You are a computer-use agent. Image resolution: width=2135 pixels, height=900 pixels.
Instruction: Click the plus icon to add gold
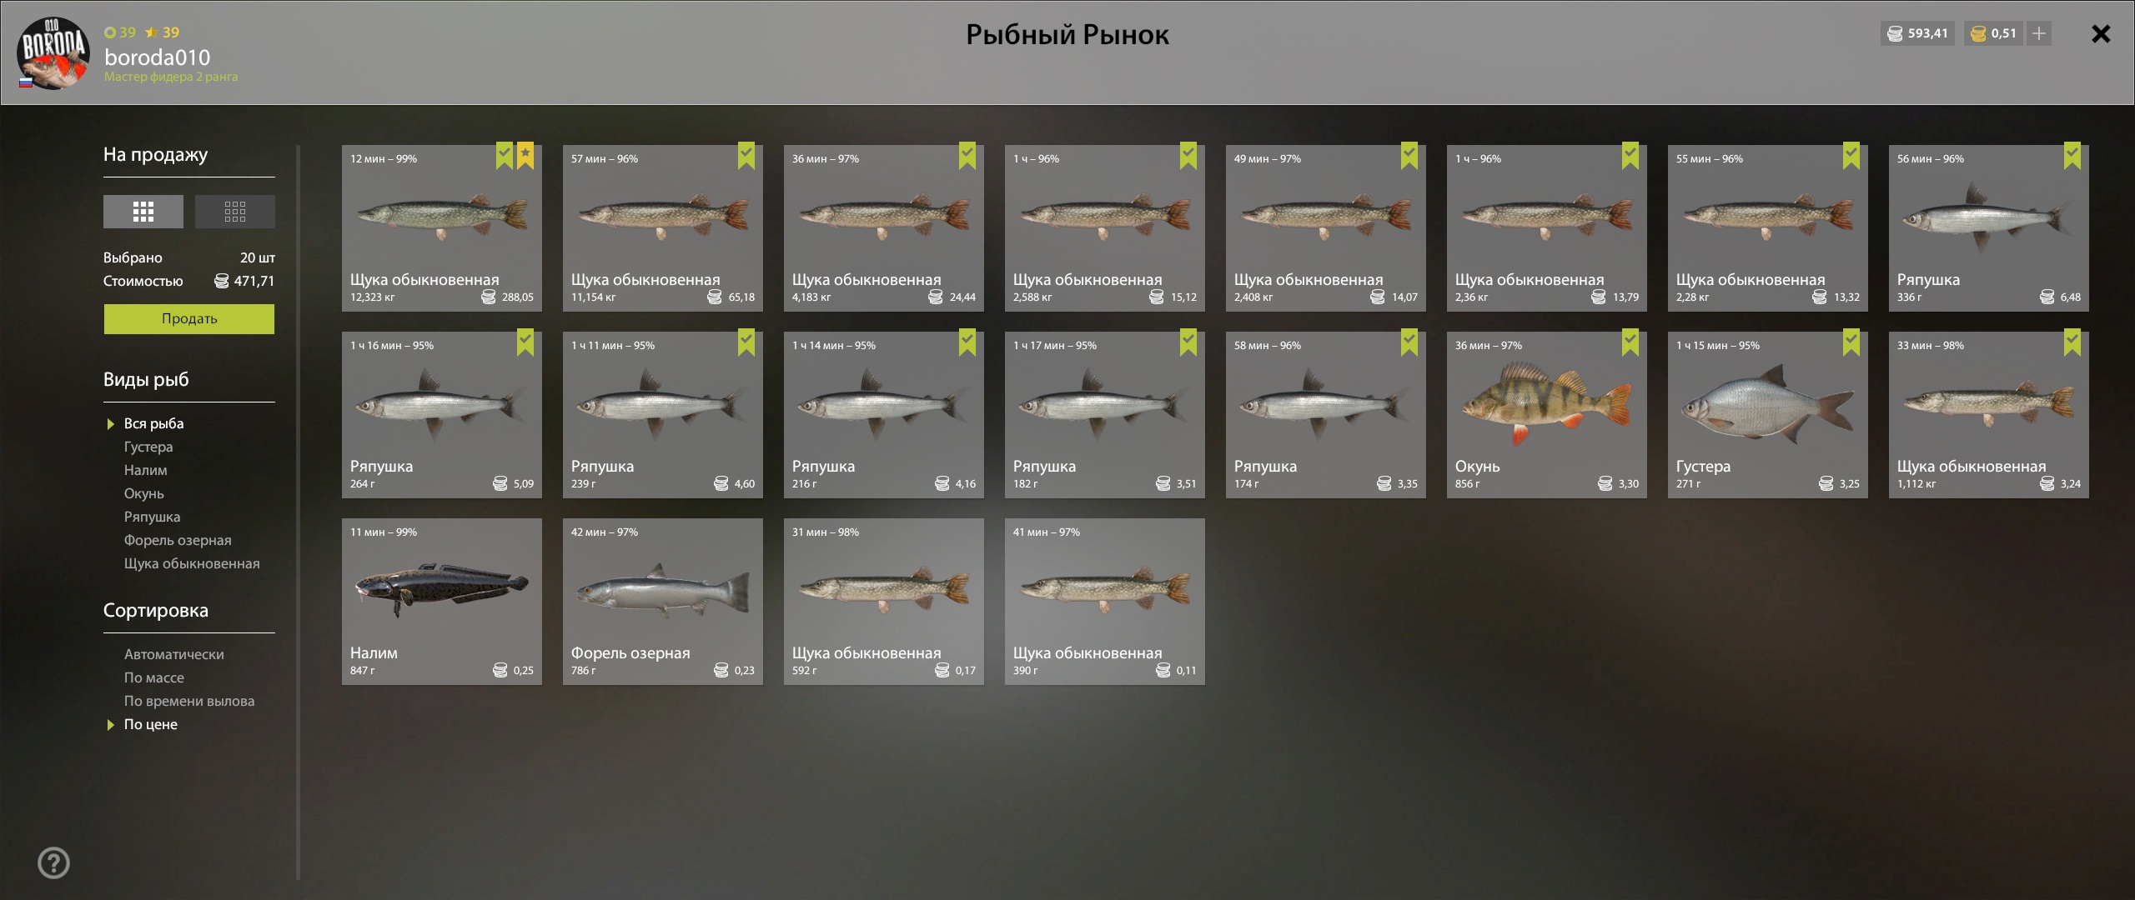pyautogui.click(x=2039, y=33)
